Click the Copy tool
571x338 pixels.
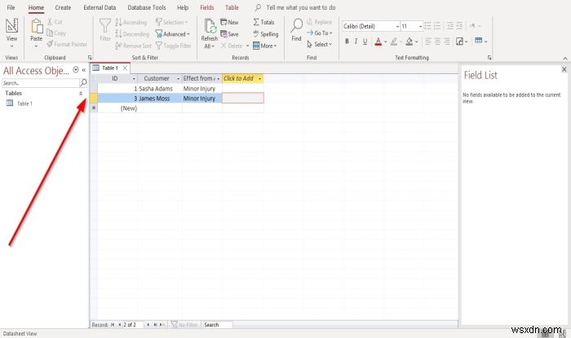tap(56, 33)
